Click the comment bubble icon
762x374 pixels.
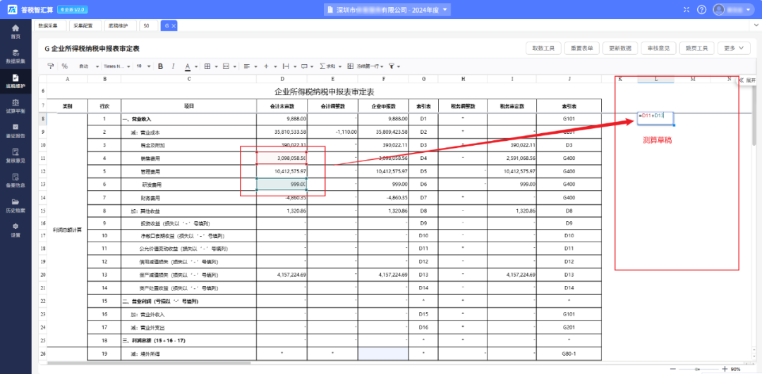click(305, 66)
